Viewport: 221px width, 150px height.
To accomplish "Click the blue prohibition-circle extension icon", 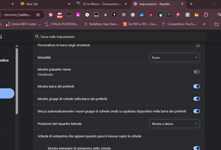I will [x=51, y=15].
